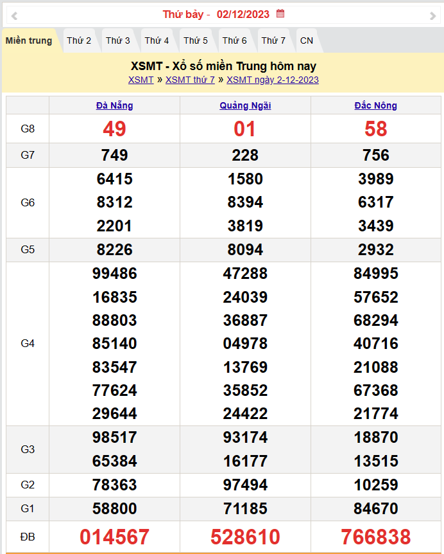Click Đà Nẵng special prize 014567
This screenshot has width=444, height=554.
click(114, 537)
